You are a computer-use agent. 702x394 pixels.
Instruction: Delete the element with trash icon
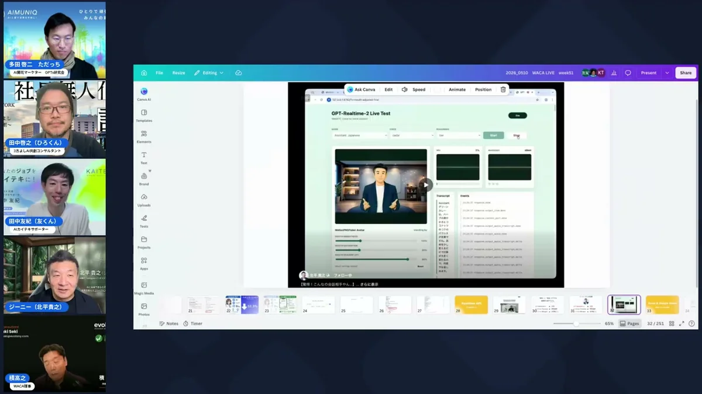[503, 89]
